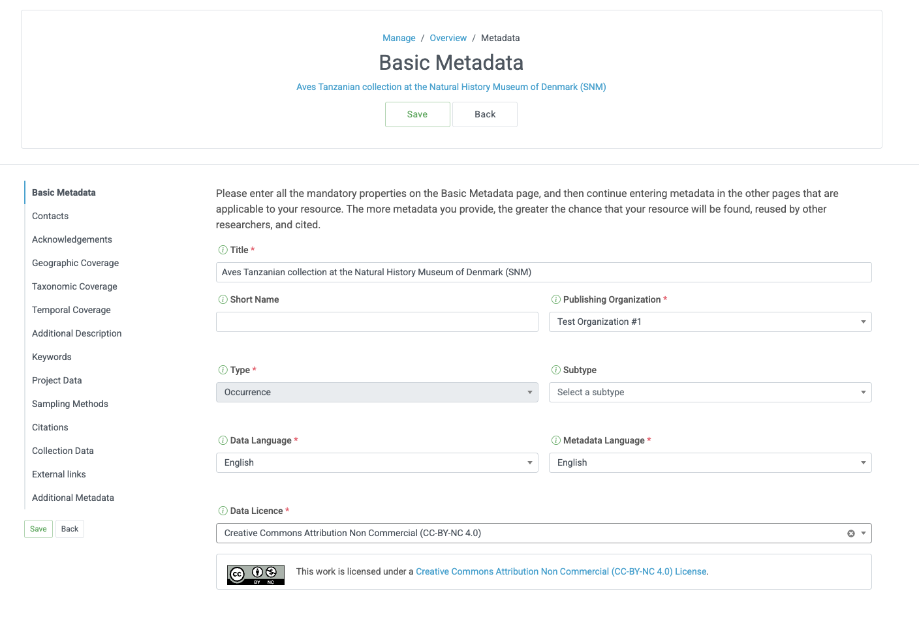The image size is (919, 617).
Task: Switch to the Geographic Coverage section
Action: pyautogui.click(x=75, y=263)
